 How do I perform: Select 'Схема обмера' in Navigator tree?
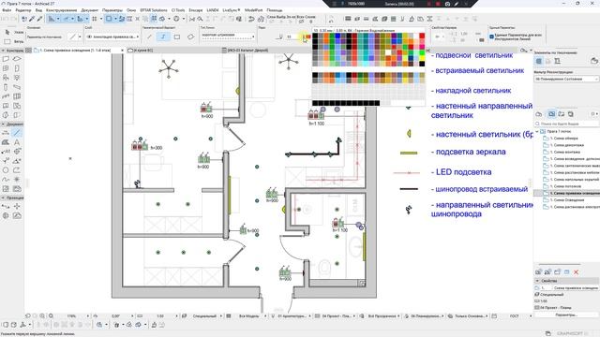tap(563, 138)
